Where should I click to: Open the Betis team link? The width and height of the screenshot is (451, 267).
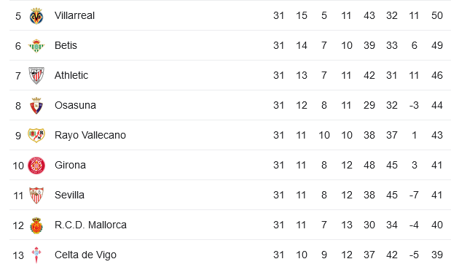[x=66, y=45]
